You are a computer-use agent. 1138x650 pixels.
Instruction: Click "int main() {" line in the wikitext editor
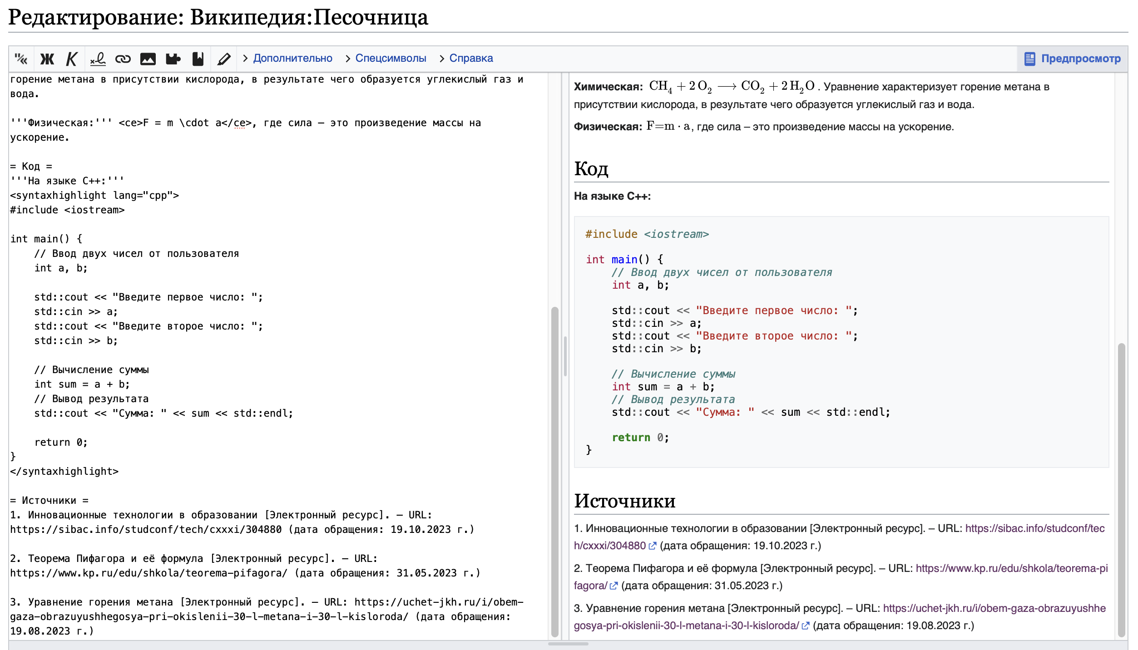coord(46,239)
